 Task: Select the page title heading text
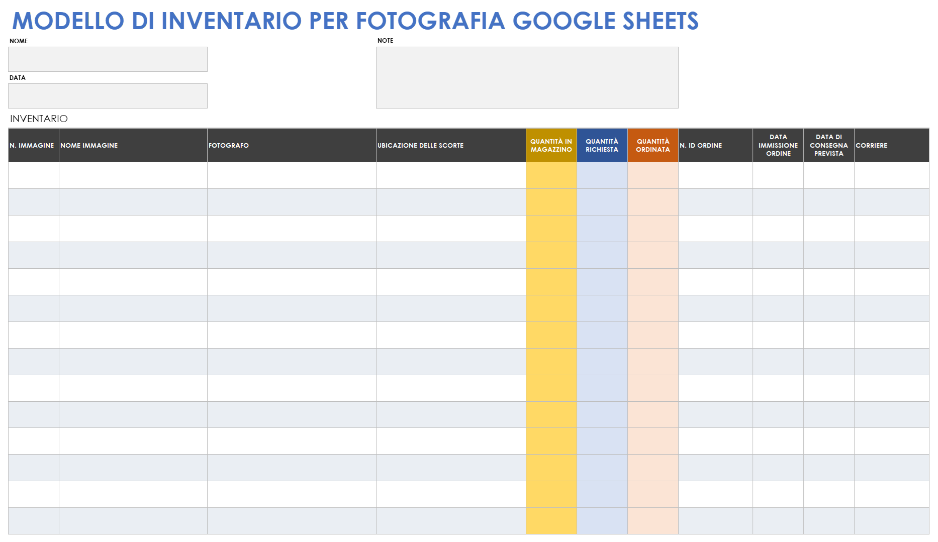355,21
